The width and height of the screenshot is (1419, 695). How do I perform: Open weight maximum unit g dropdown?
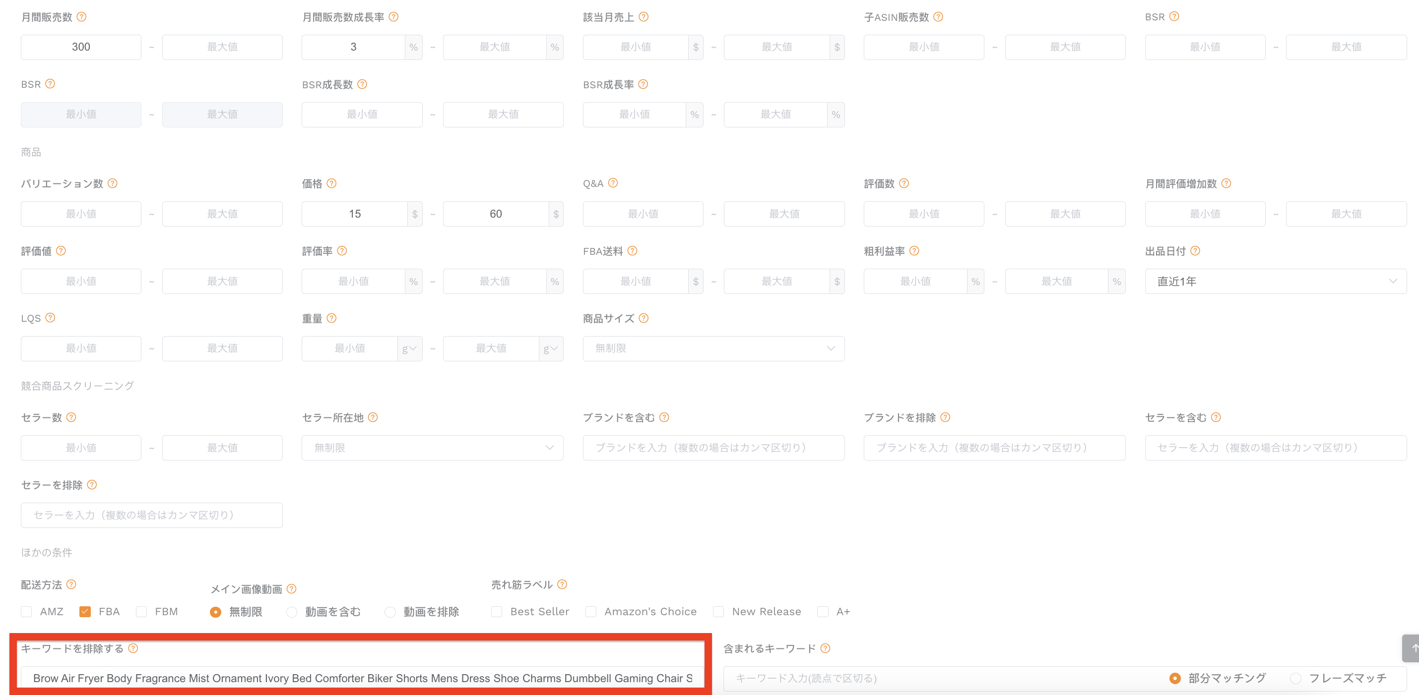(x=551, y=348)
